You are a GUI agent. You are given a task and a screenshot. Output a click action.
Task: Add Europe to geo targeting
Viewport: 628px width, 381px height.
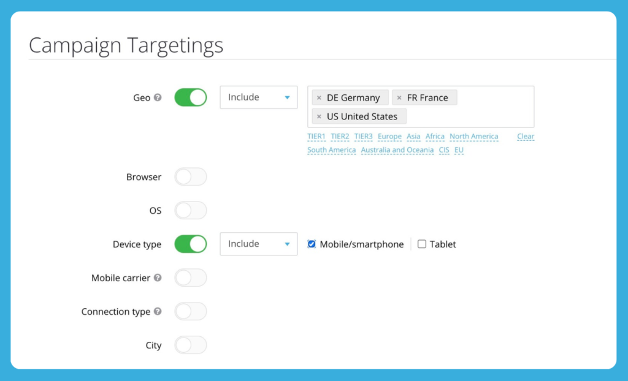389,136
